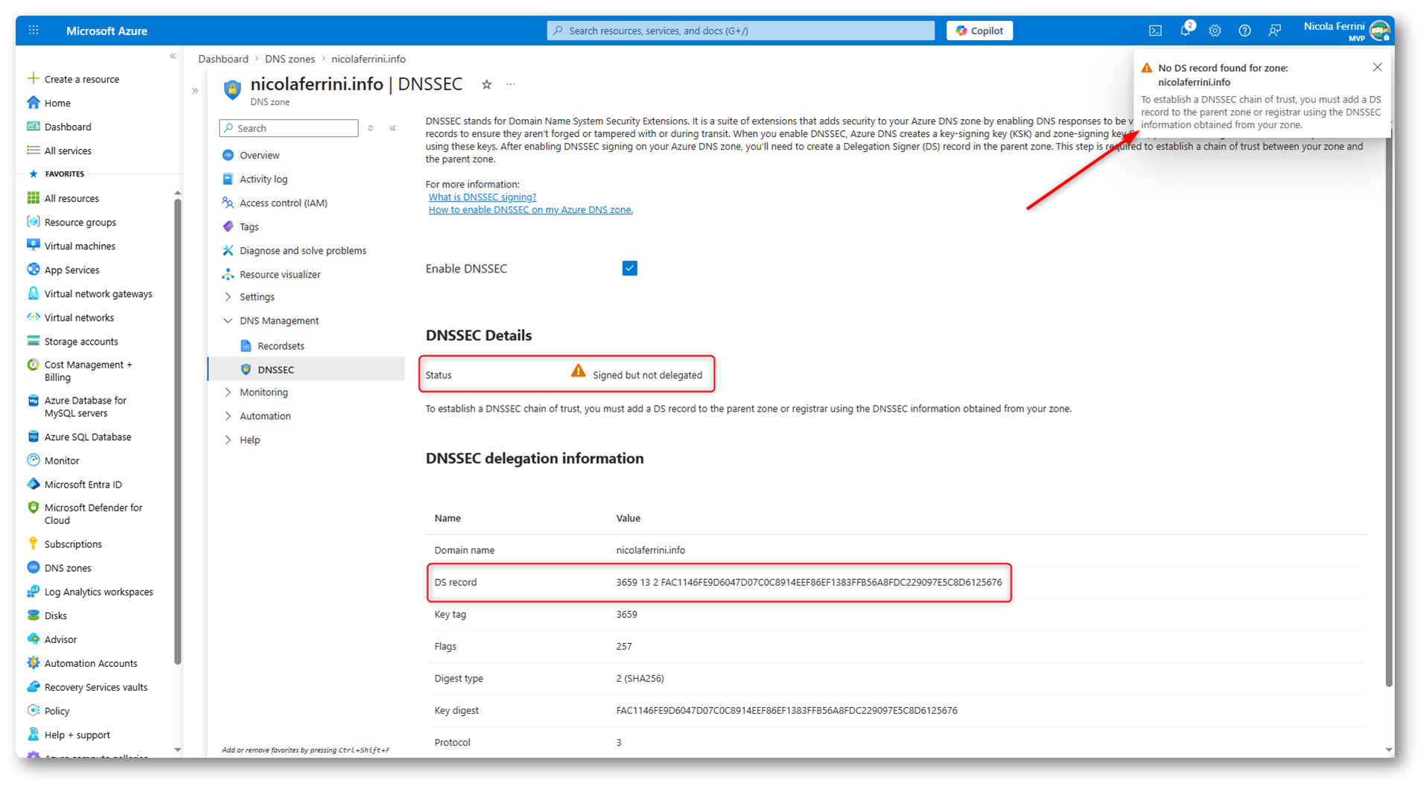This screenshot has width=1426, height=789.
Task: Open Cloud Shell from the top bar
Action: tap(1155, 31)
